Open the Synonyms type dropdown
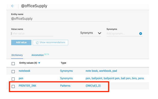This screenshot has height=99, width=158. (x=91, y=33)
